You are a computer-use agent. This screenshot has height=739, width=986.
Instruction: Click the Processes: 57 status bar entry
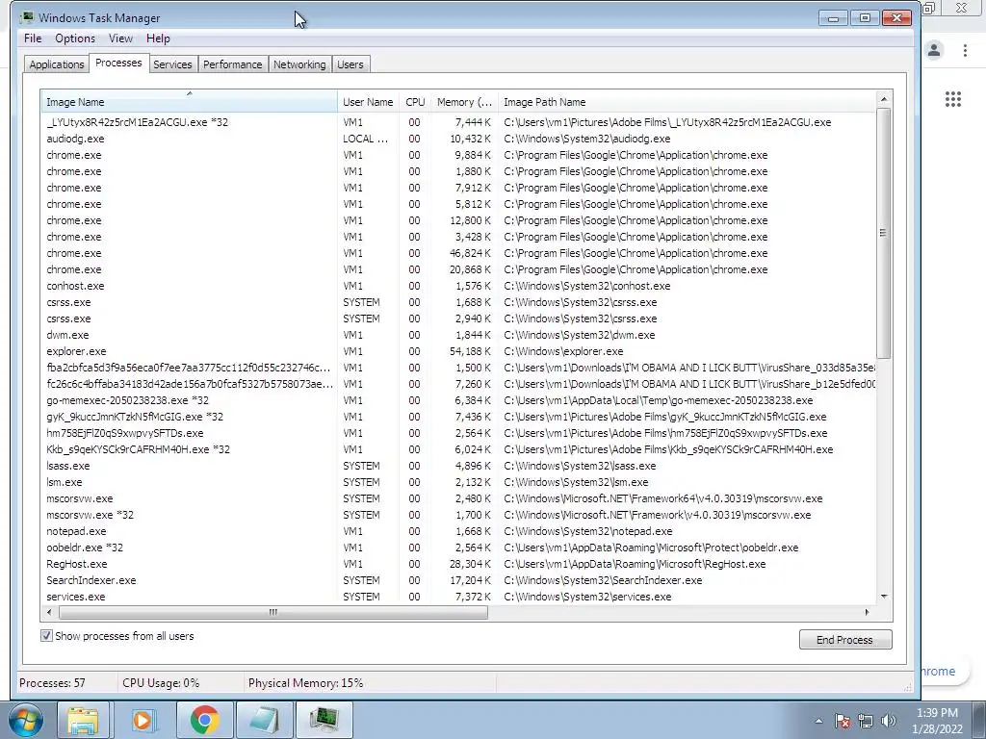(52, 683)
